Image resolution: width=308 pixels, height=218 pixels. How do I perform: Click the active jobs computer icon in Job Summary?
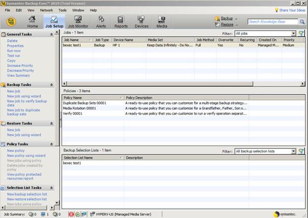tap(43, 214)
